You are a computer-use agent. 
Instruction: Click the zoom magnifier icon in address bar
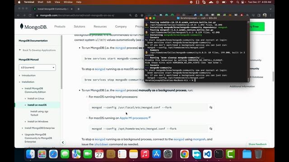(x=131, y=15)
